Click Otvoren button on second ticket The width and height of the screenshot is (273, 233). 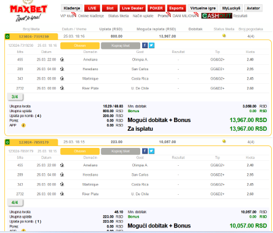[80, 151]
